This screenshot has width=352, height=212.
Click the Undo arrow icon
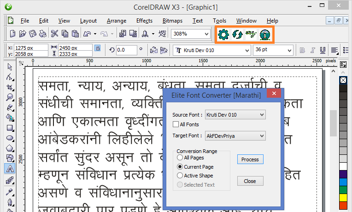(87, 34)
